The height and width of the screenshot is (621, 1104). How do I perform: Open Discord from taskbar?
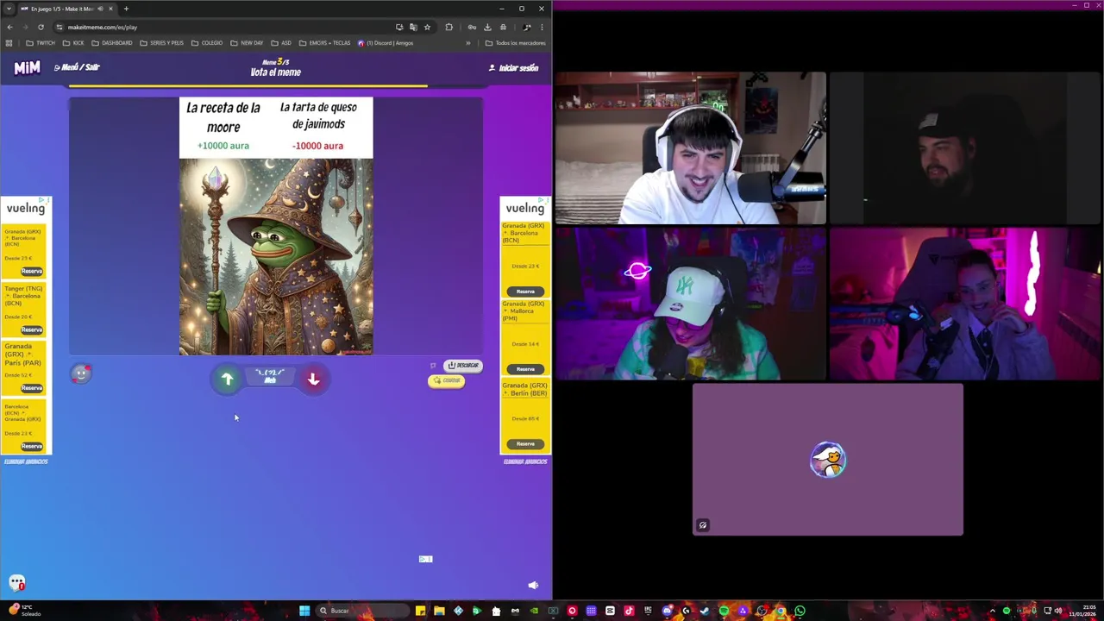point(667,611)
